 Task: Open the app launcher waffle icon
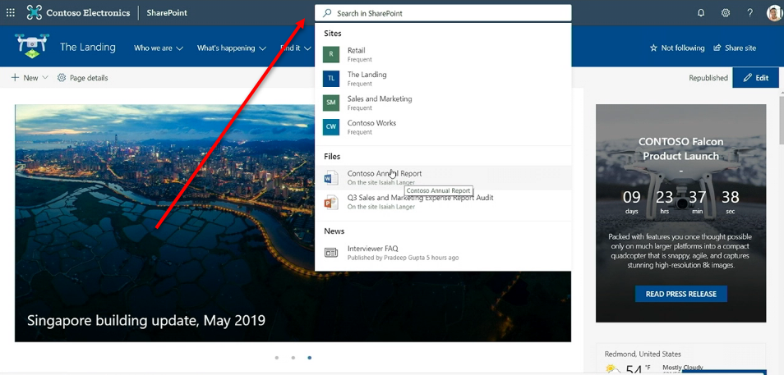(x=11, y=13)
